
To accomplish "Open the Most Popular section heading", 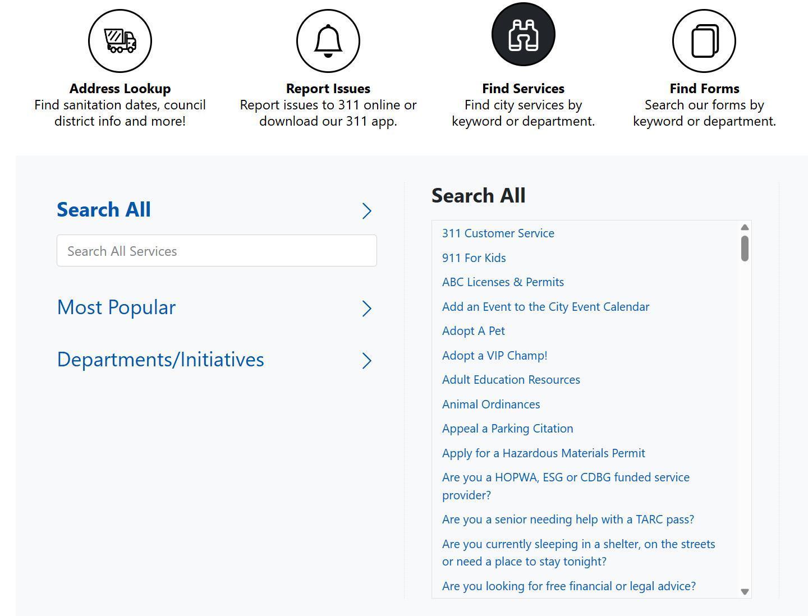I will [117, 307].
